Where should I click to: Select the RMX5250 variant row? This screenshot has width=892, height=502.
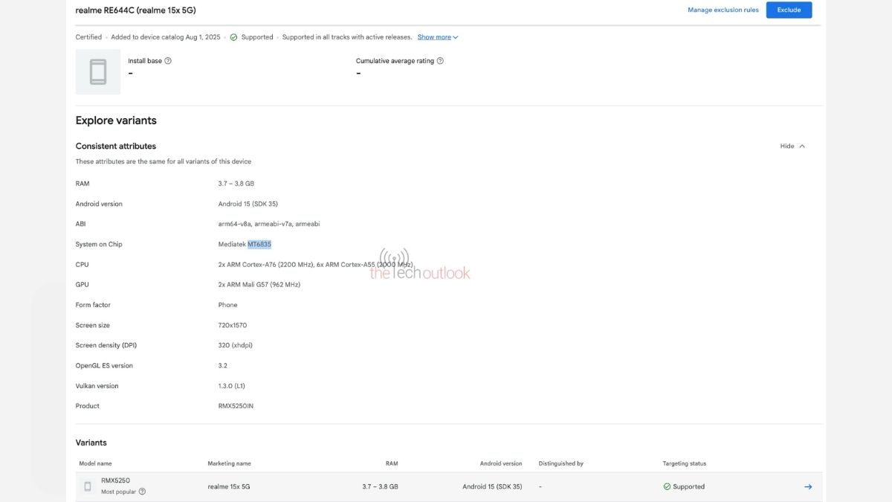pyautogui.click(x=446, y=486)
